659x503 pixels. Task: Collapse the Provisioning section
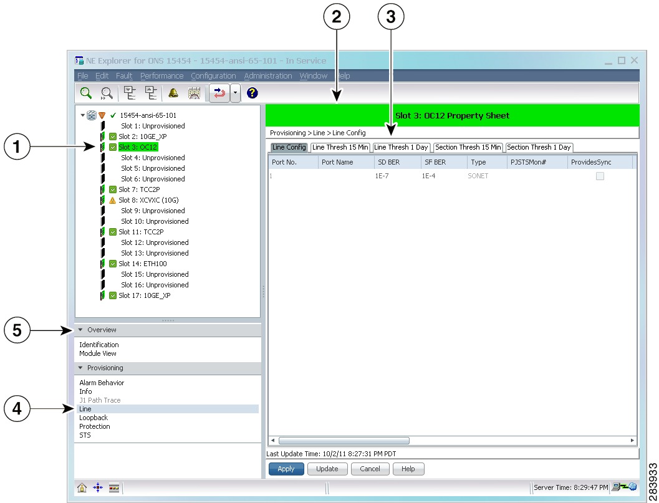pyautogui.click(x=80, y=368)
